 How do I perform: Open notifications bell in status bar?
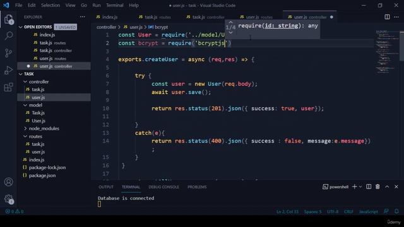click(396, 211)
